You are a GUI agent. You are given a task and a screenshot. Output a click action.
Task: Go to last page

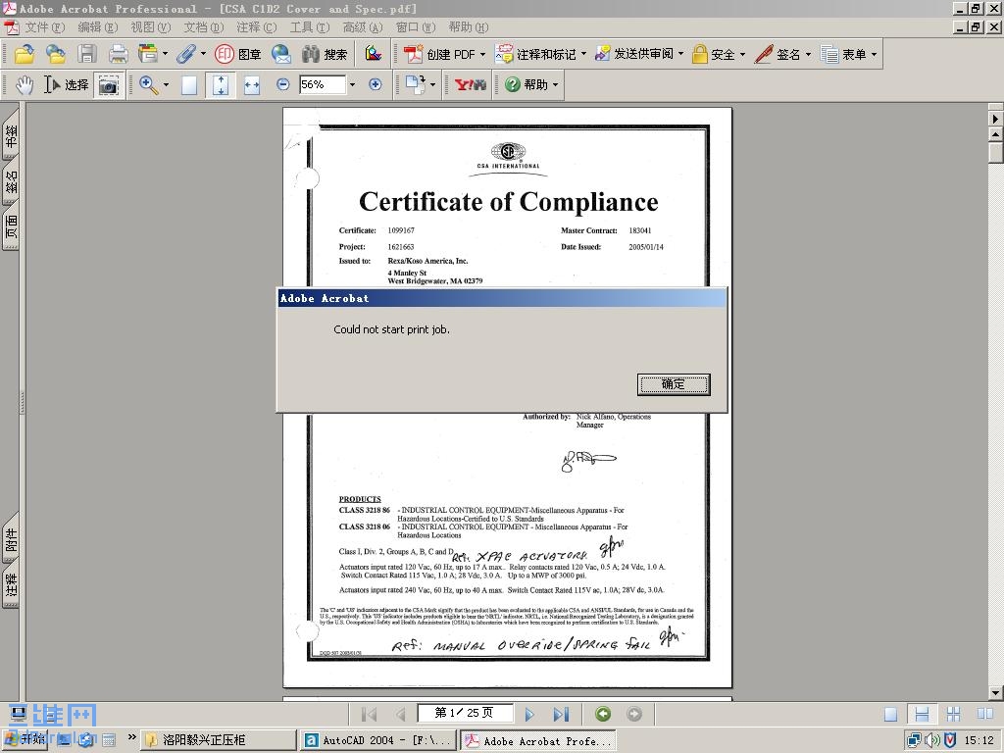561,714
